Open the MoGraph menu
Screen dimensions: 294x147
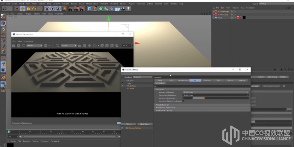click(x=104, y=4)
